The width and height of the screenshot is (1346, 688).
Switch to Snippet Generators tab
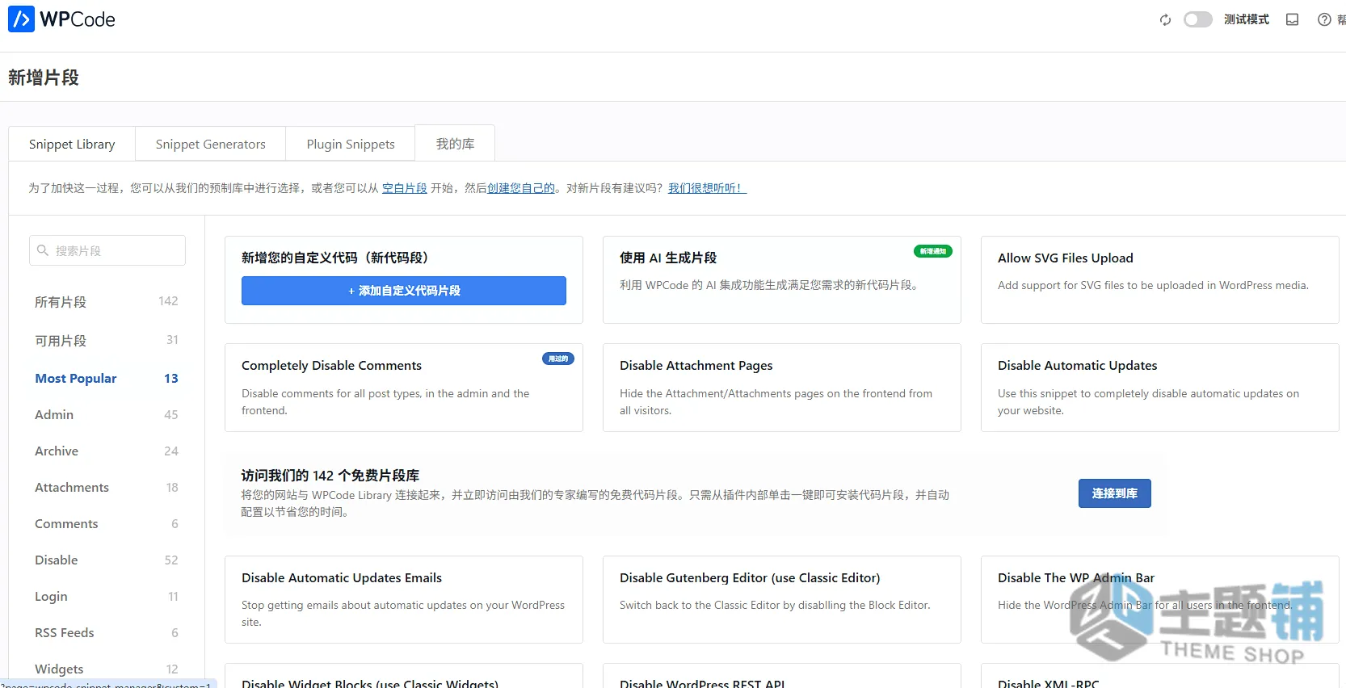pos(210,144)
